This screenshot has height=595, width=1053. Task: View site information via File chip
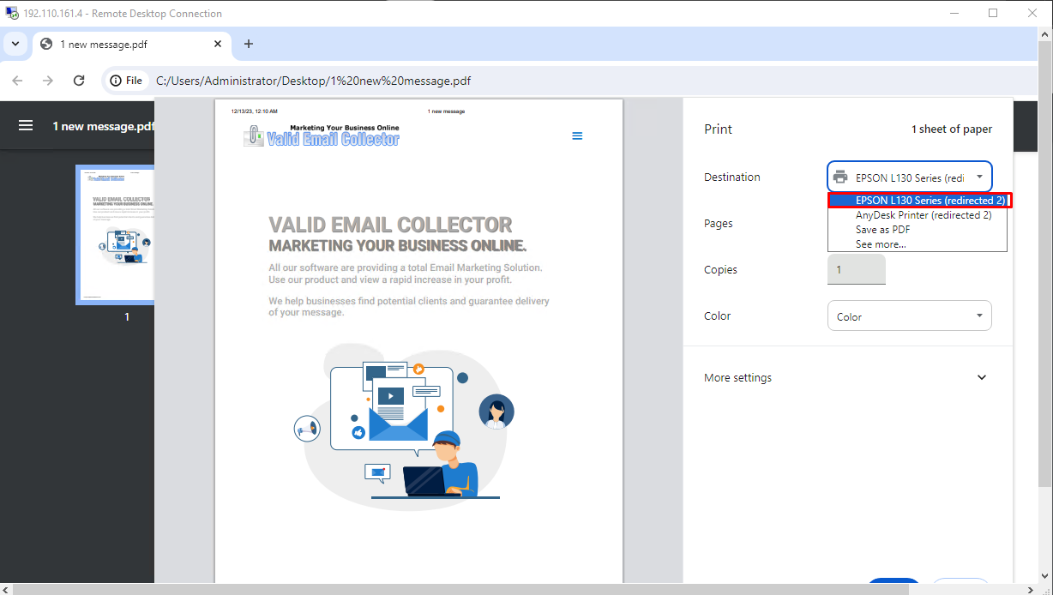126,81
